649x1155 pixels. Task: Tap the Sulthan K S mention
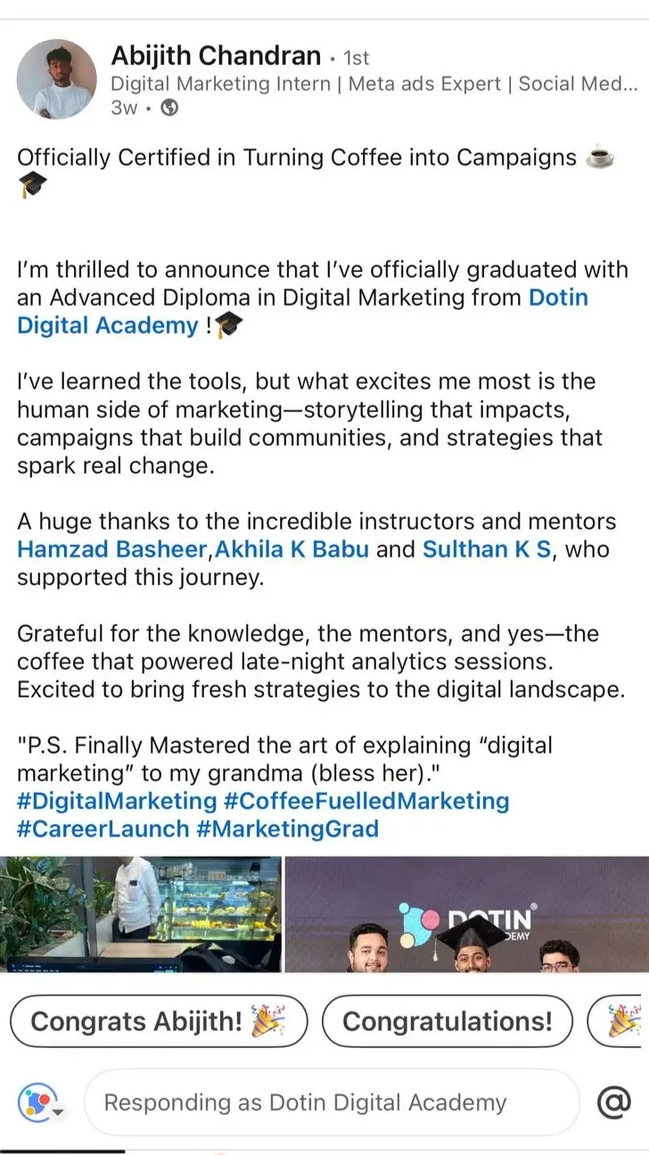pyautogui.click(x=489, y=549)
